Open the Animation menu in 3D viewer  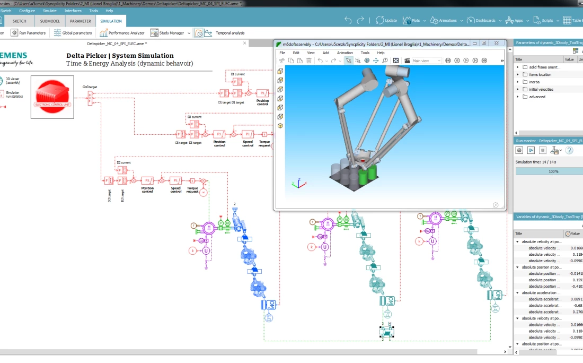[344, 53]
